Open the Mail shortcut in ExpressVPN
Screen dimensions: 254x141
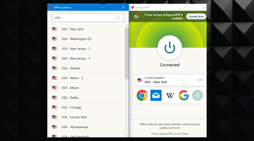156,95
